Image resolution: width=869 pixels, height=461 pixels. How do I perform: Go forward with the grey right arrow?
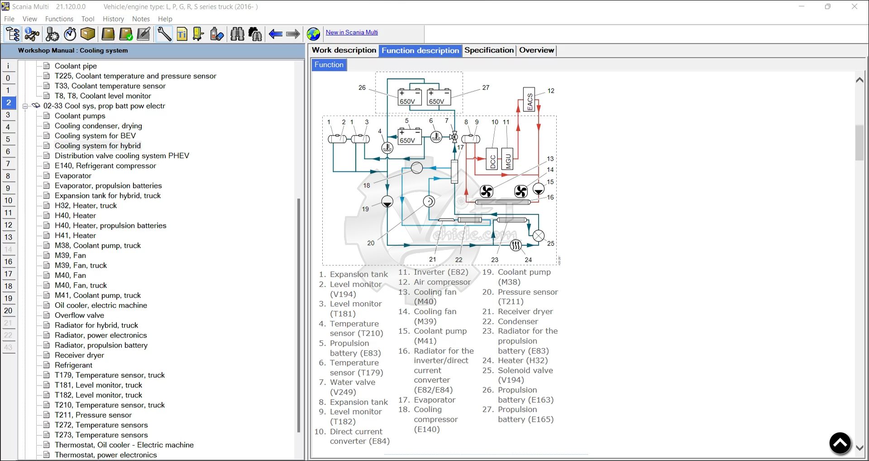(x=293, y=34)
